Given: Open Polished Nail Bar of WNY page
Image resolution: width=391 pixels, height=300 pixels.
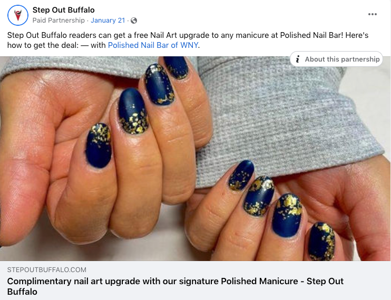Looking at the screenshot, I should 153,45.
